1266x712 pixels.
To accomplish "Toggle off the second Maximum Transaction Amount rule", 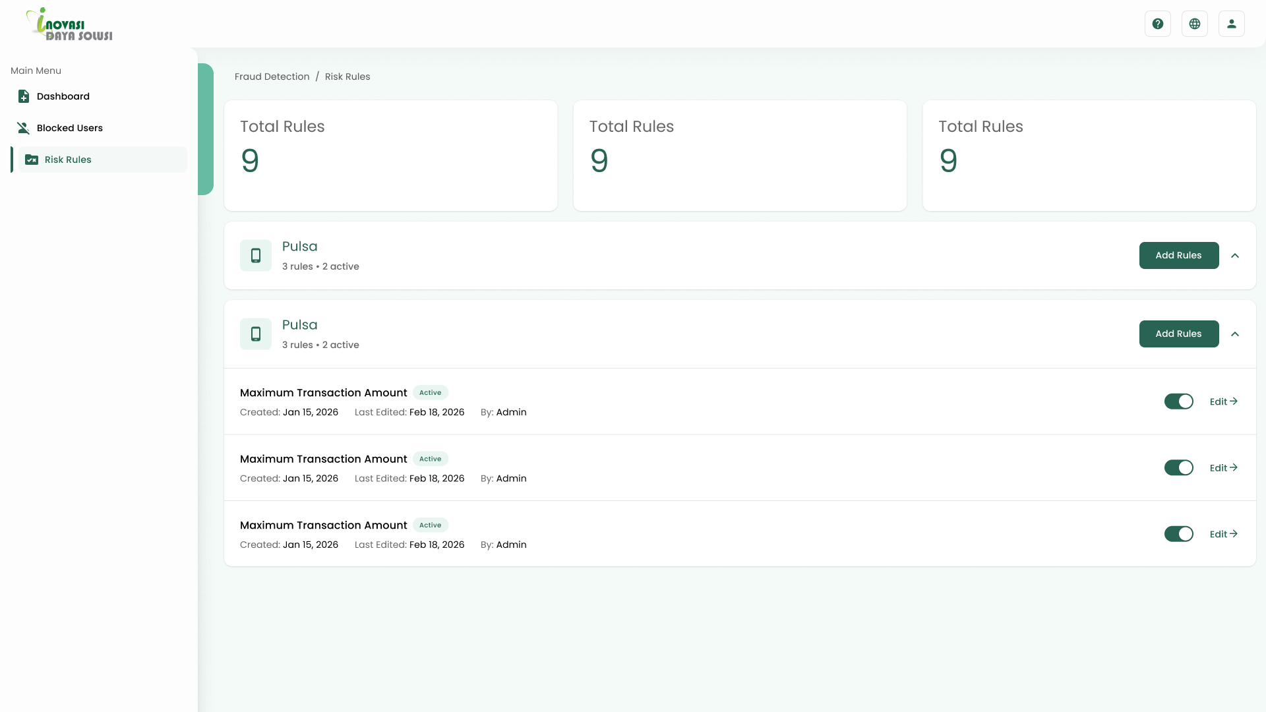I will pyautogui.click(x=1178, y=467).
